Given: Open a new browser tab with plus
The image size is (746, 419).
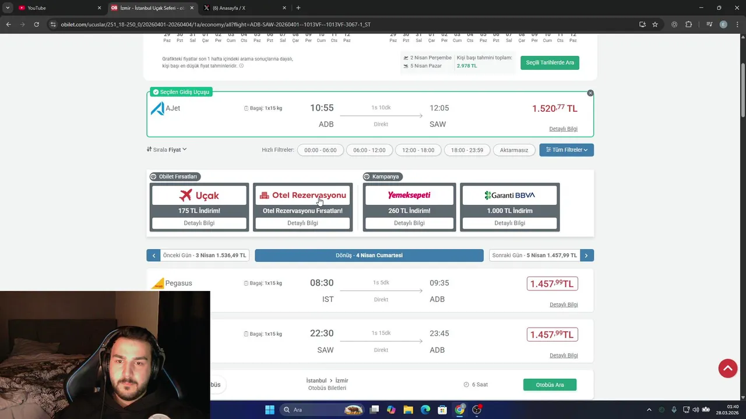Looking at the screenshot, I should 298,8.
